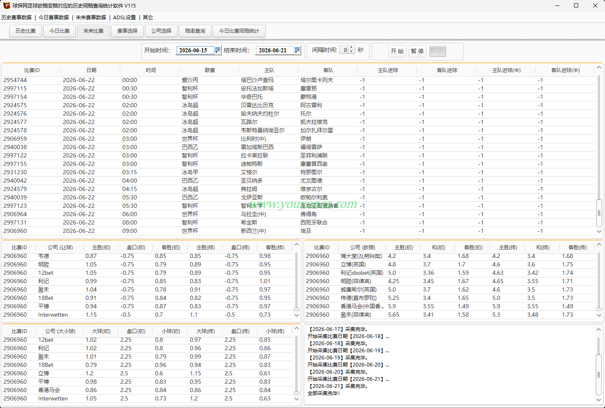Click the 主队进球 column header
The height and width of the screenshot is (408, 605).
[x=388, y=70]
